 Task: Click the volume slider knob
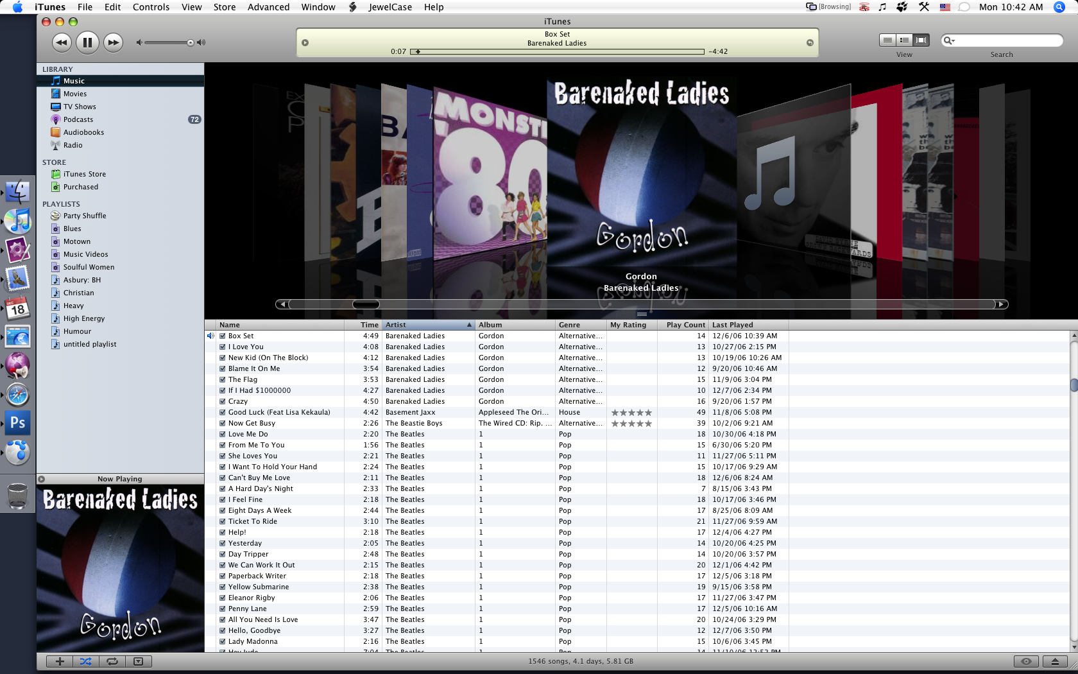point(191,43)
